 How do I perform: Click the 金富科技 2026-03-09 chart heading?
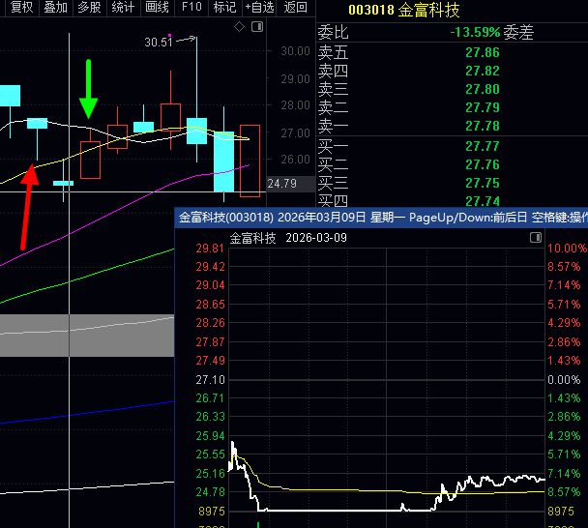coord(288,238)
